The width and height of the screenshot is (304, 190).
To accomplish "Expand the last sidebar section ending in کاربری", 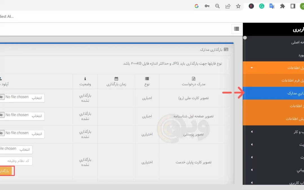I will pyautogui.click(x=252, y=183).
